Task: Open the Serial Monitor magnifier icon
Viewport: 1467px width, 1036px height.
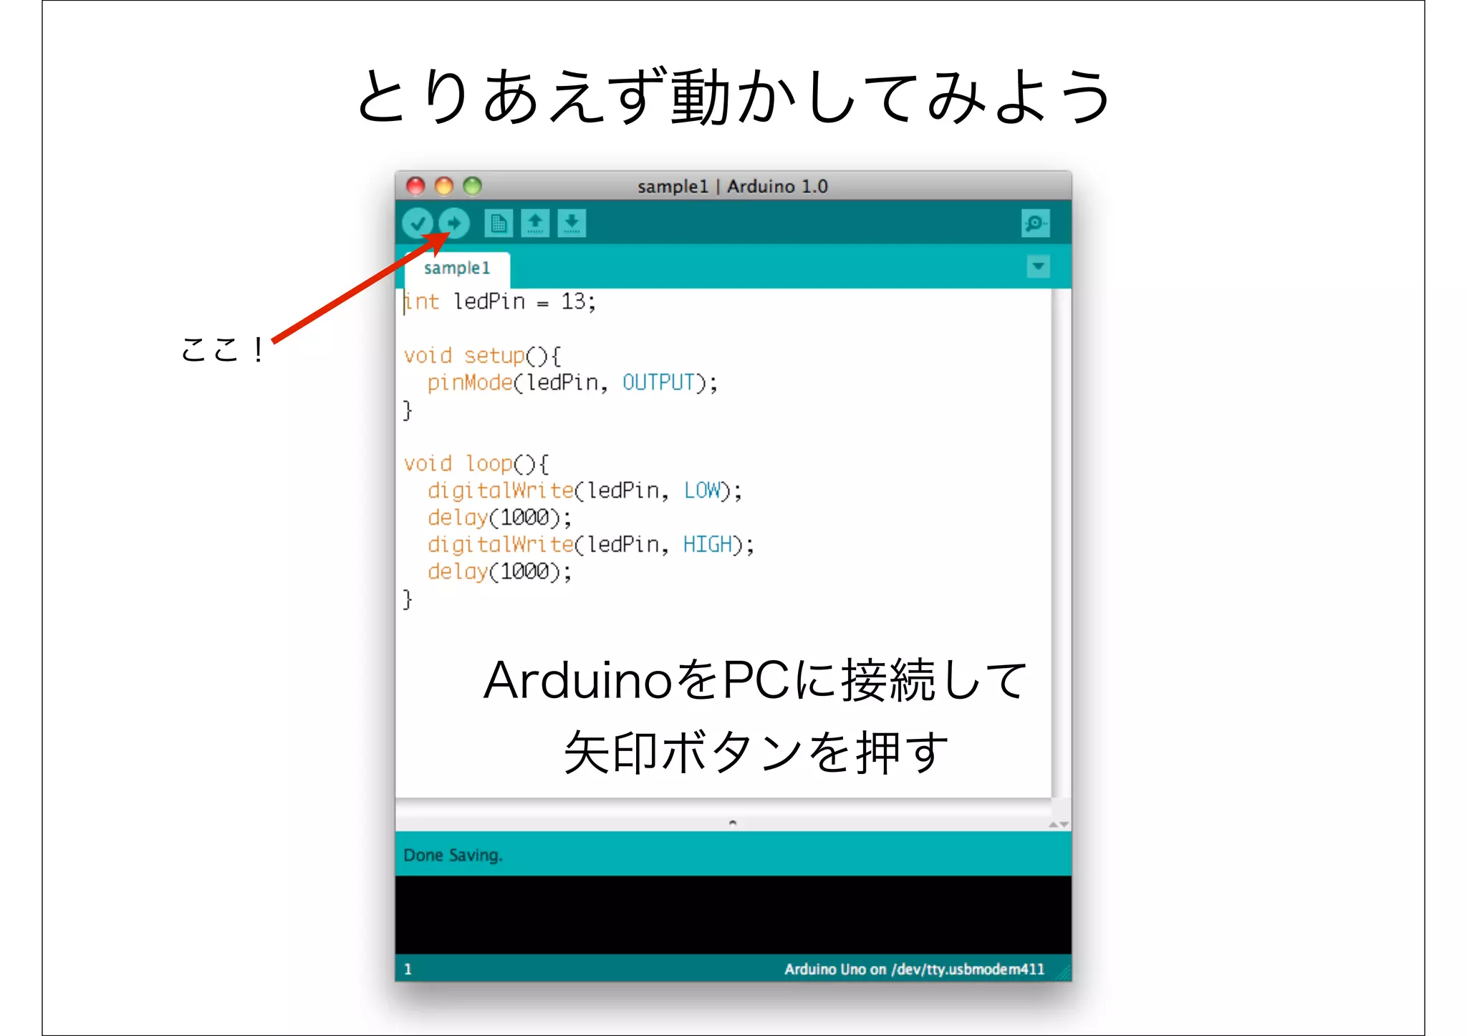Action: coord(1036,223)
